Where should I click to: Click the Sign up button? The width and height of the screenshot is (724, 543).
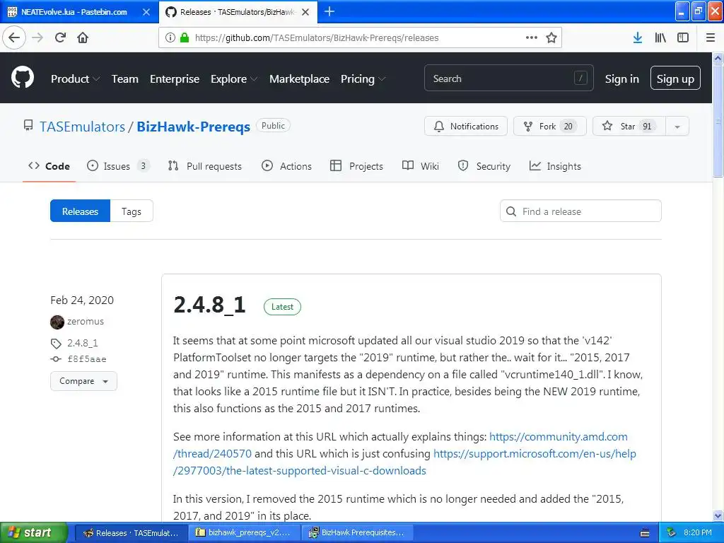pyautogui.click(x=675, y=78)
